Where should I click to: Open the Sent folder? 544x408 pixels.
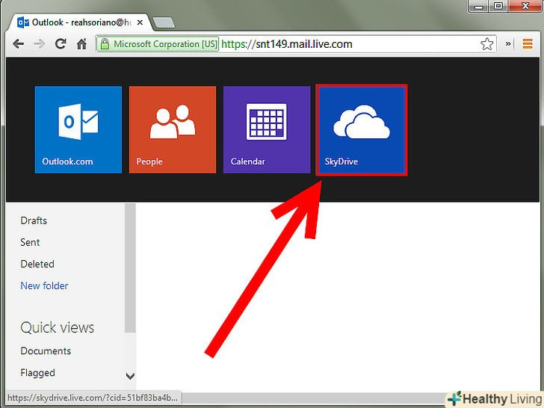point(30,242)
